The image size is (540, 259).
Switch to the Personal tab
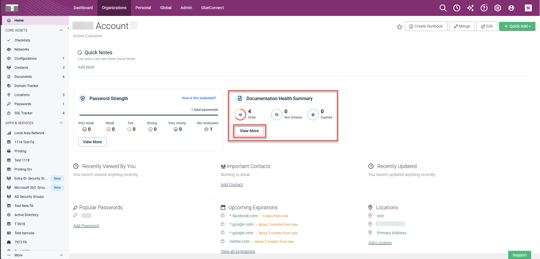[143, 8]
